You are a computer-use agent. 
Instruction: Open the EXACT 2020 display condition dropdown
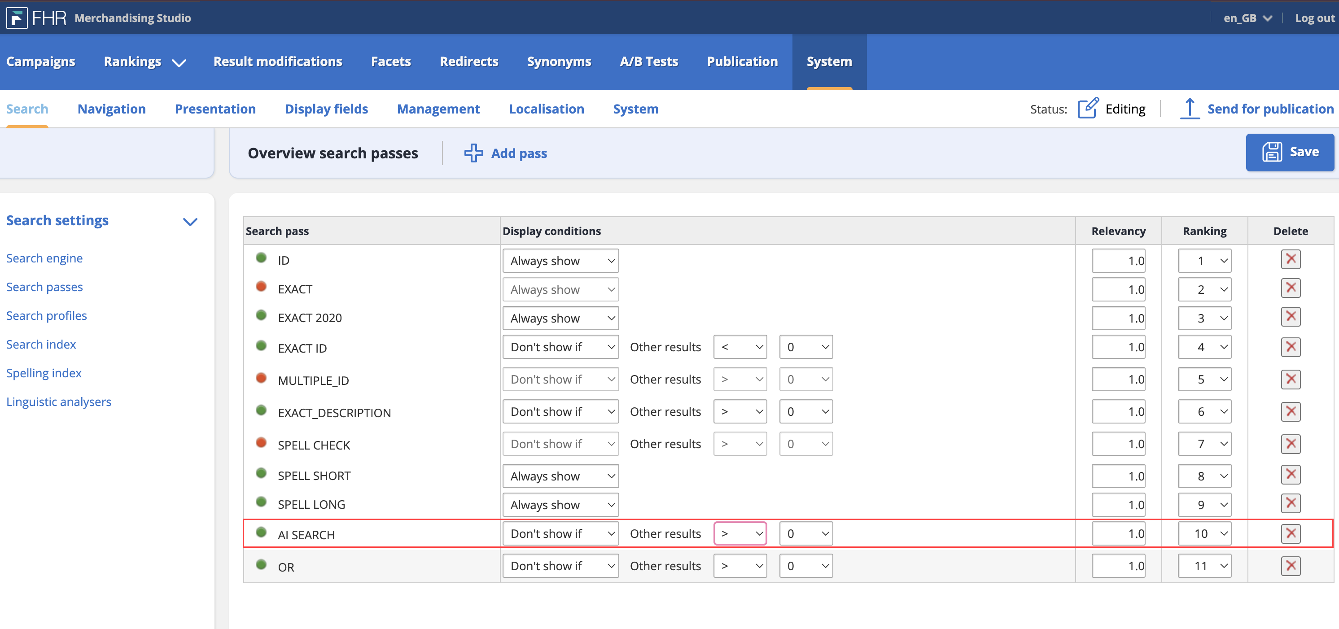560,318
